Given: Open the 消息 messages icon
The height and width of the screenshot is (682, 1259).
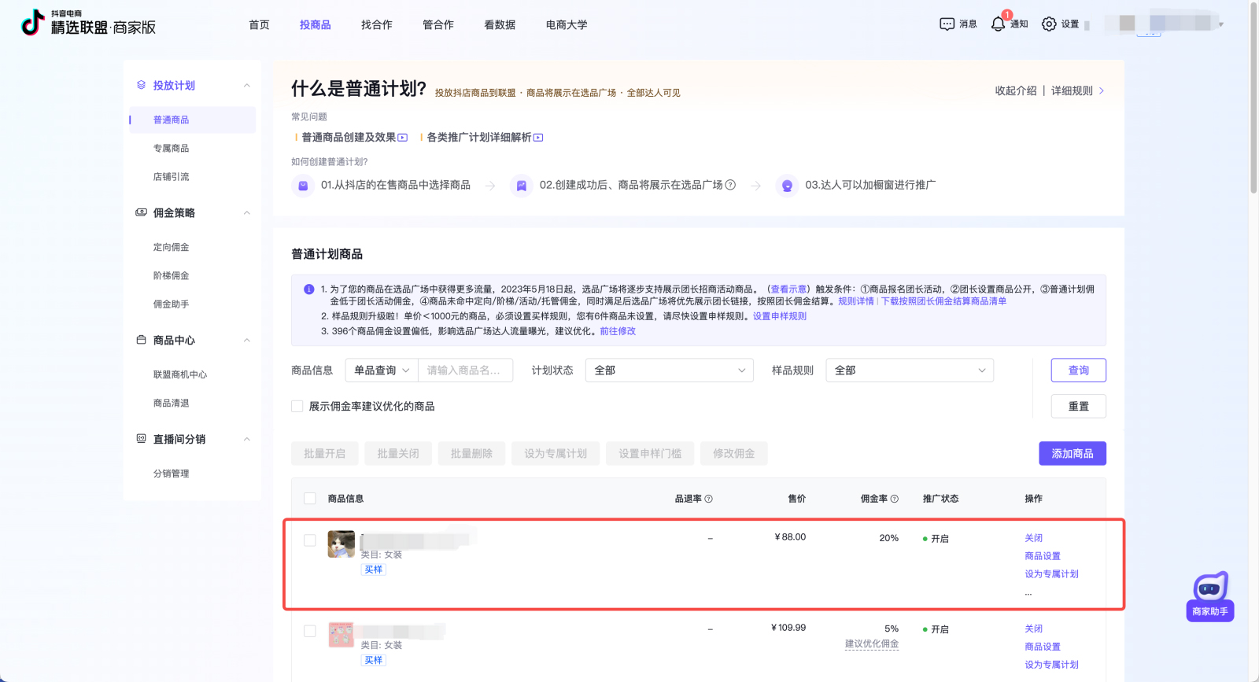Looking at the screenshot, I should (x=947, y=24).
